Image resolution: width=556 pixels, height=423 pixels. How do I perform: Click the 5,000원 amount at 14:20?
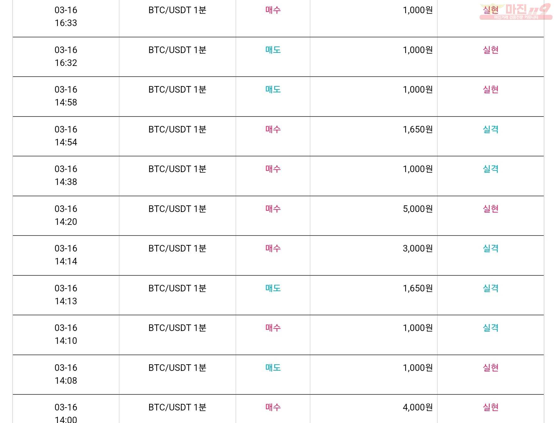pyautogui.click(x=418, y=209)
